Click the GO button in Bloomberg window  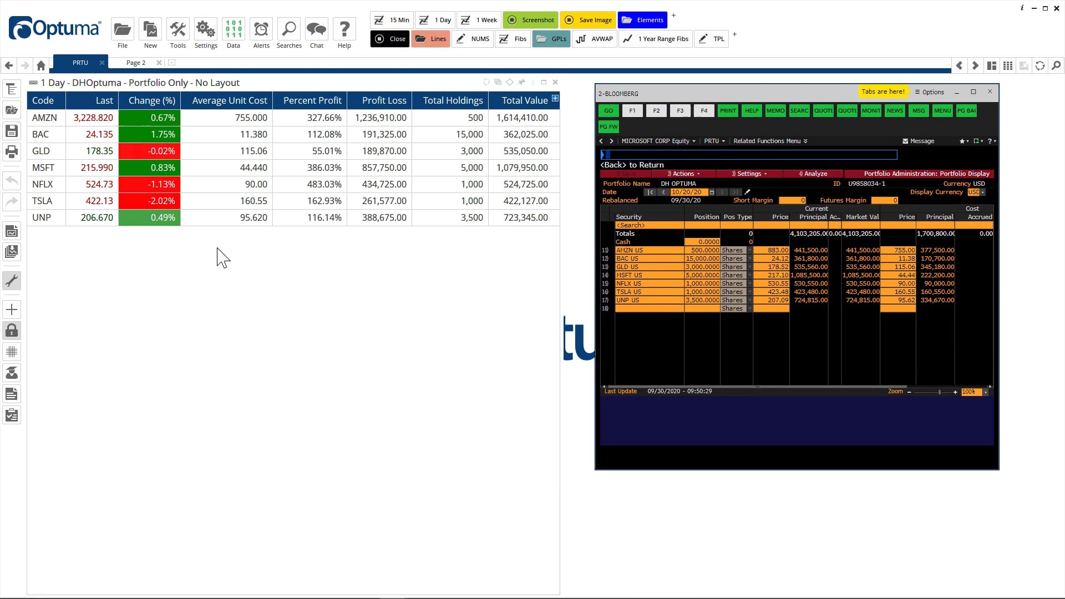(x=608, y=111)
